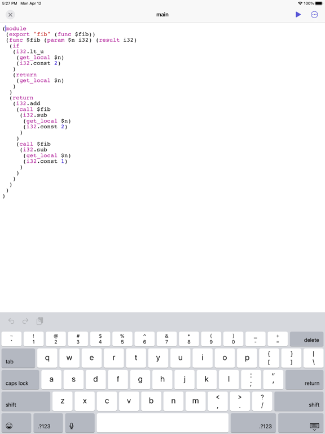This screenshot has height=434, width=325.
Task: Click the battery indicator in status bar
Action: (x=318, y=3)
